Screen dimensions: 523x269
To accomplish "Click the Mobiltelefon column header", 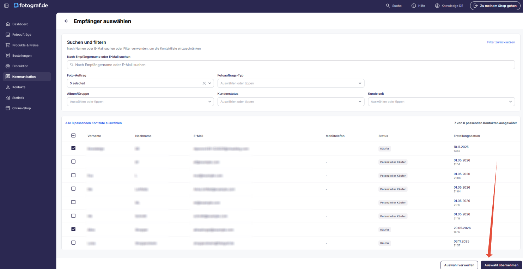I will pyautogui.click(x=335, y=136).
